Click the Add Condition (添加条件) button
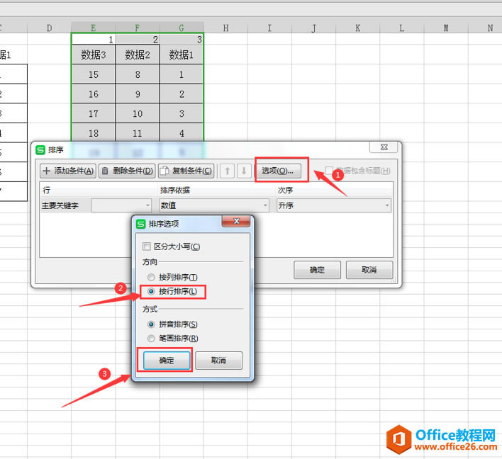Image resolution: width=502 pixels, height=459 pixels. click(x=68, y=171)
